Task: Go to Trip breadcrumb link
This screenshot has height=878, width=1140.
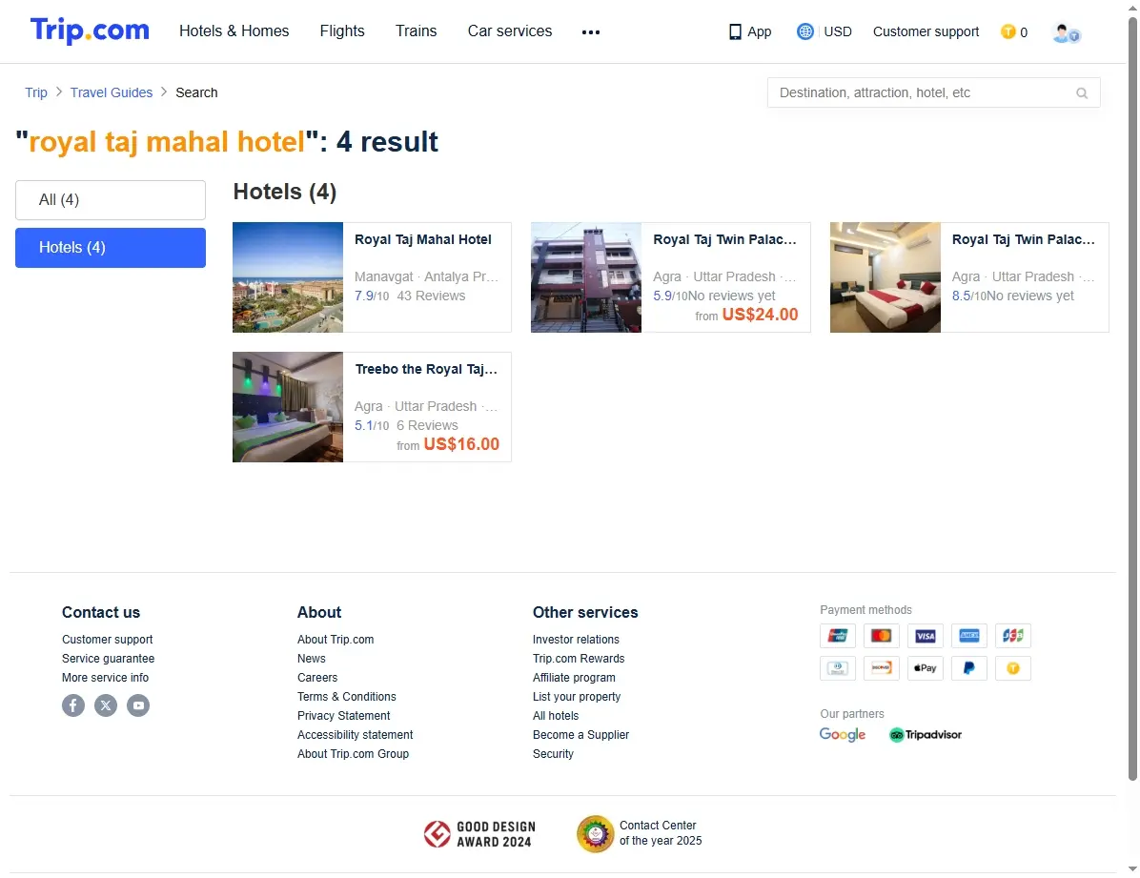Action: [35, 93]
